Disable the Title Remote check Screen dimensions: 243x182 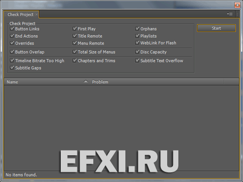(74, 36)
